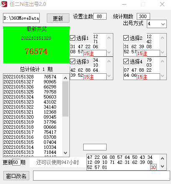The height and width of the screenshot is (184, 171).
Task: Click row '52 57 81' in combined numbers list
Action: 97,167
